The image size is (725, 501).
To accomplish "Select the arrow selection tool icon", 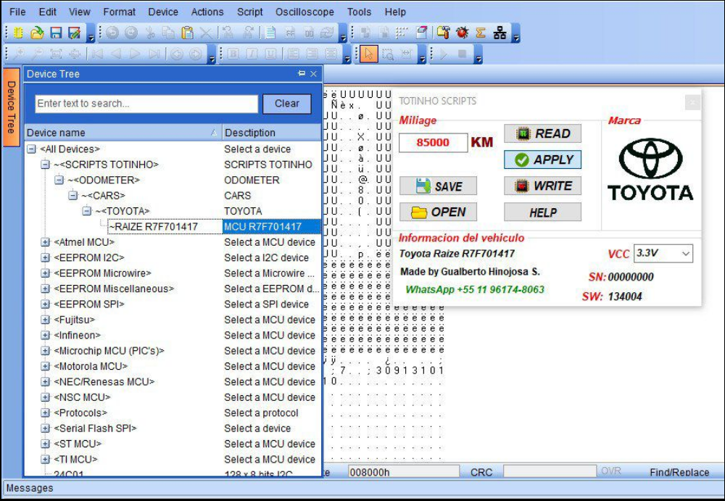I will (370, 54).
